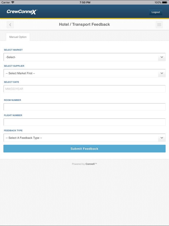Tap the battery indicator icon
This screenshot has width=169, height=226.
tap(165, 2)
